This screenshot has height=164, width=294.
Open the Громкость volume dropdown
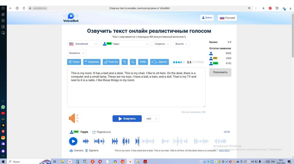coord(77,53)
